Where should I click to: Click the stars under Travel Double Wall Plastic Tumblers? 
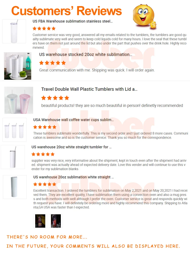click(55, 98)
